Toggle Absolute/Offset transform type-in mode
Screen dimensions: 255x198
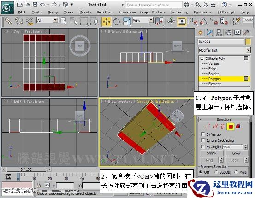(47, 185)
